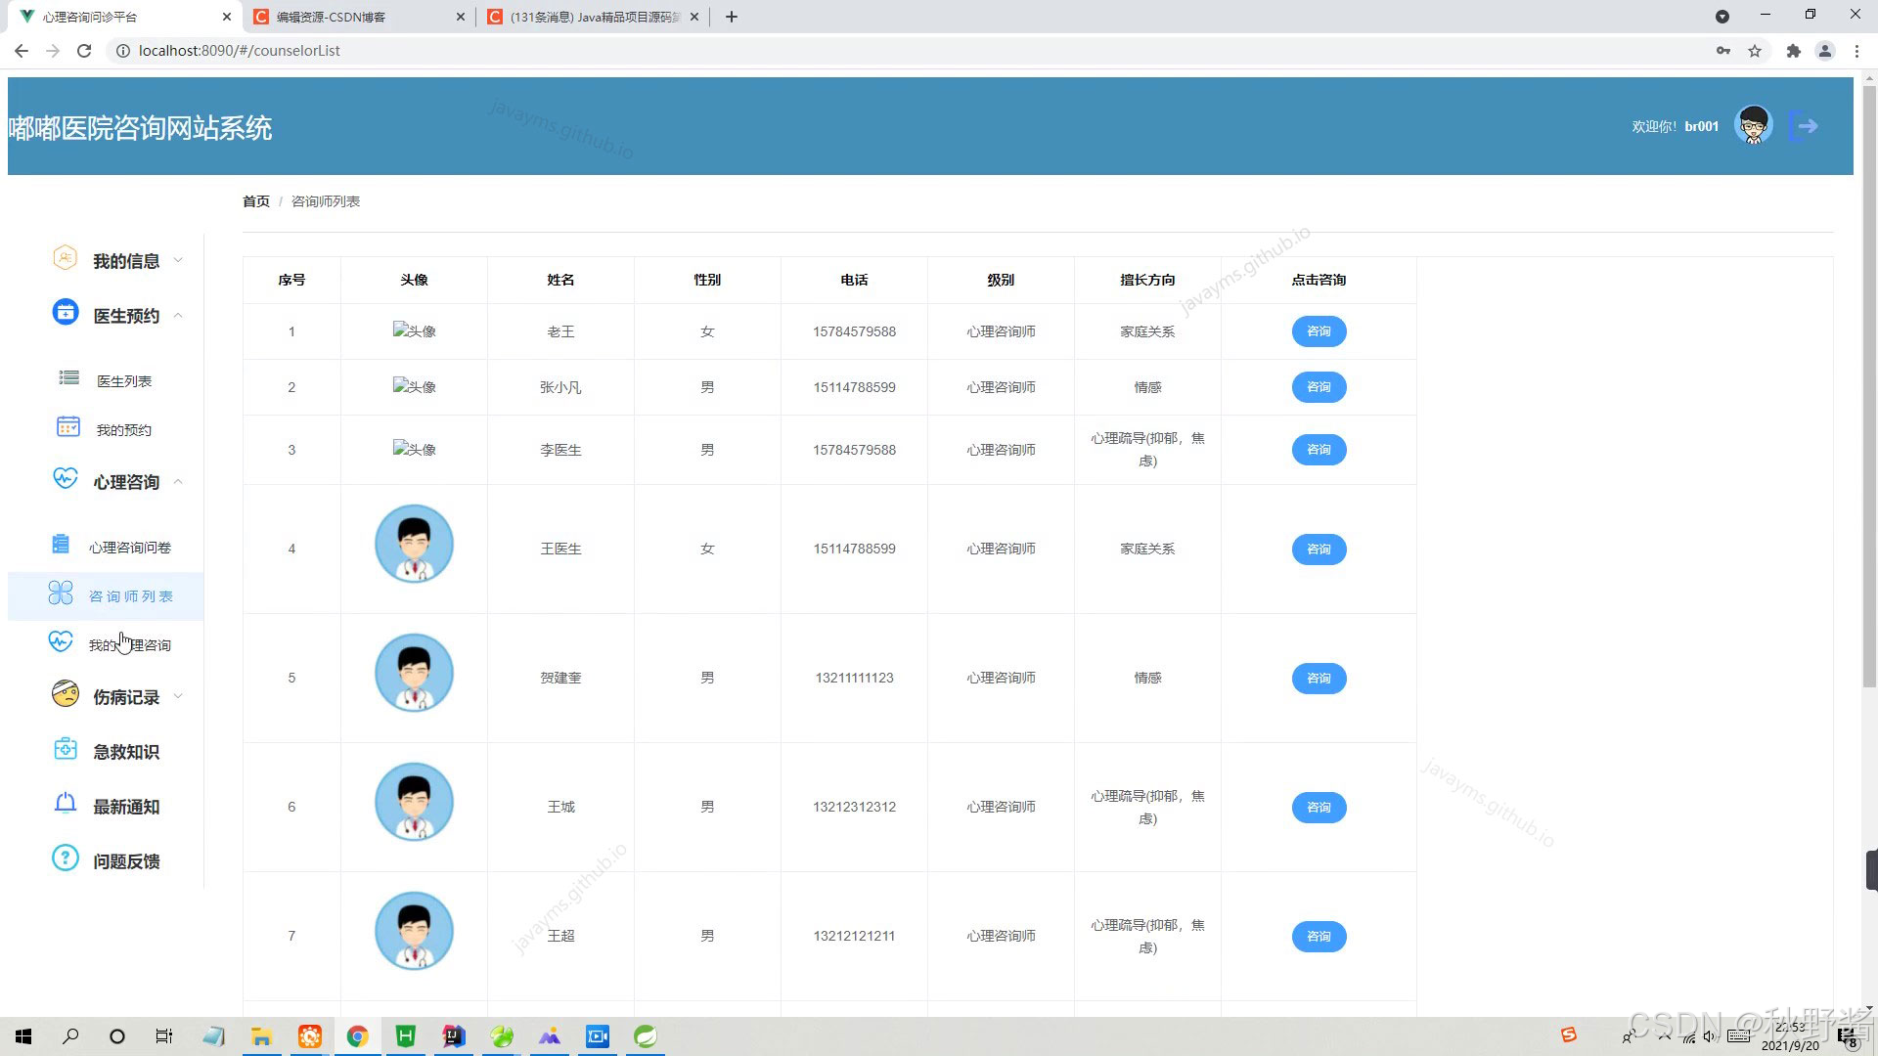
Task: Click the 王医生 avatar thumbnail
Action: [x=414, y=545]
